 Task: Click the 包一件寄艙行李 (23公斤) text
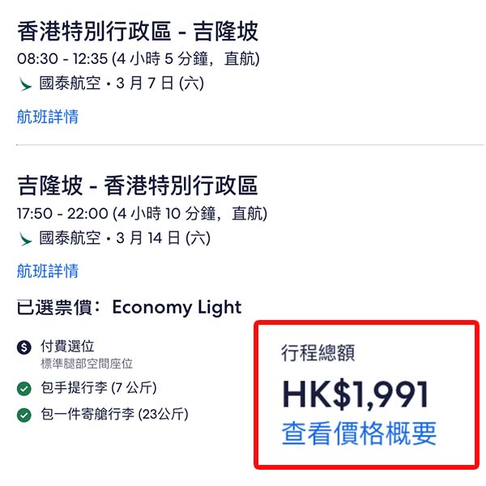pos(114,415)
